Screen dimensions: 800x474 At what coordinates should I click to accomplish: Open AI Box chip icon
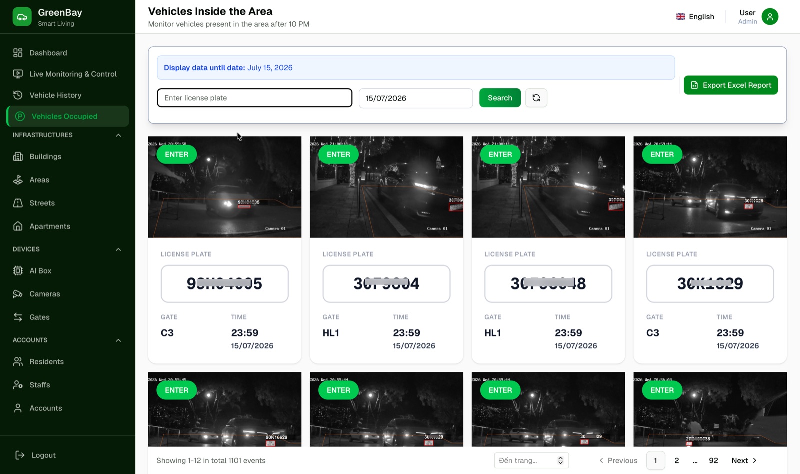(x=18, y=271)
